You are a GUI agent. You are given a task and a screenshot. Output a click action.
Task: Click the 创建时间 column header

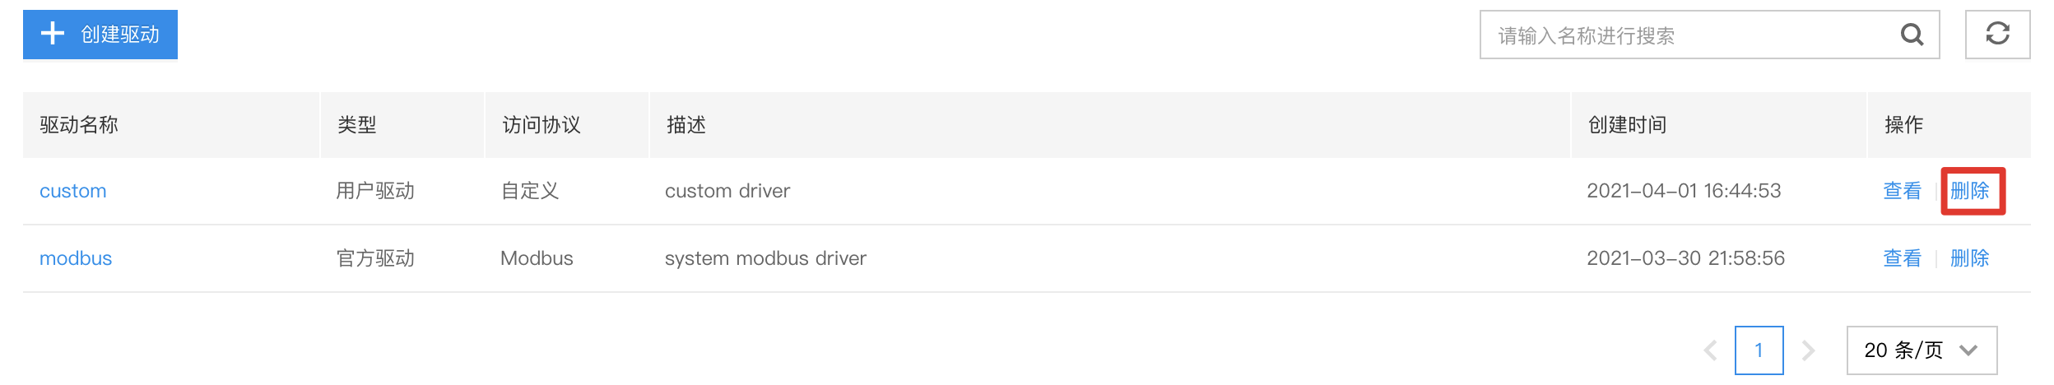(1627, 125)
